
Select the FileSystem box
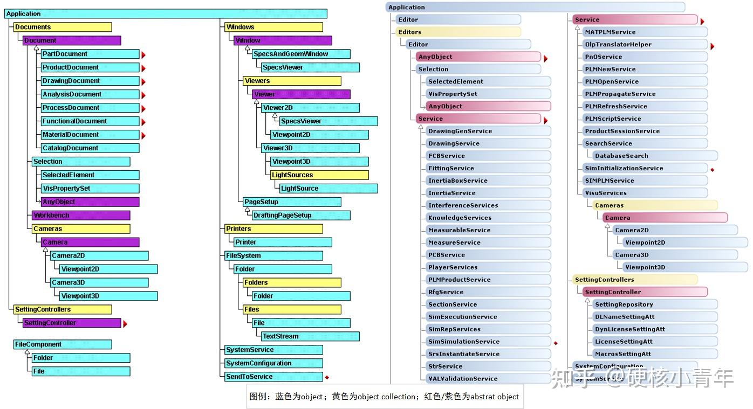(273, 255)
